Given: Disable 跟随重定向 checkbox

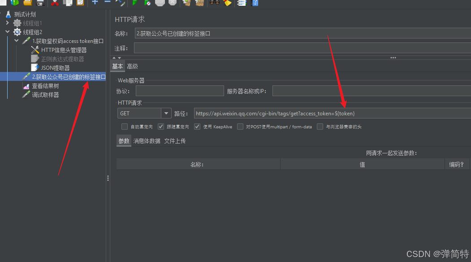Looking at the screenshot, I should tap(160, 127).
